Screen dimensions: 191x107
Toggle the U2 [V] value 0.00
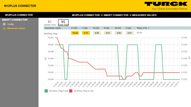[x=97, y=33]
